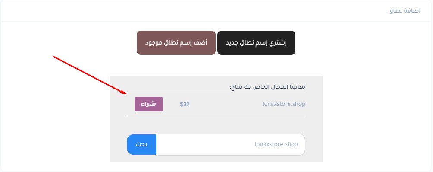Click empty area of the search box
Screen dimensions: 433x172
pyautogui.click(x=204, y=144)
